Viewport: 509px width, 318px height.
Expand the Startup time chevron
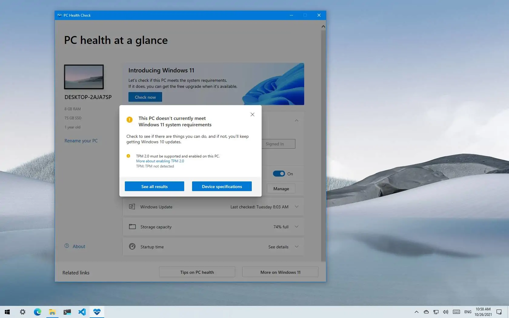click(297, 247)
